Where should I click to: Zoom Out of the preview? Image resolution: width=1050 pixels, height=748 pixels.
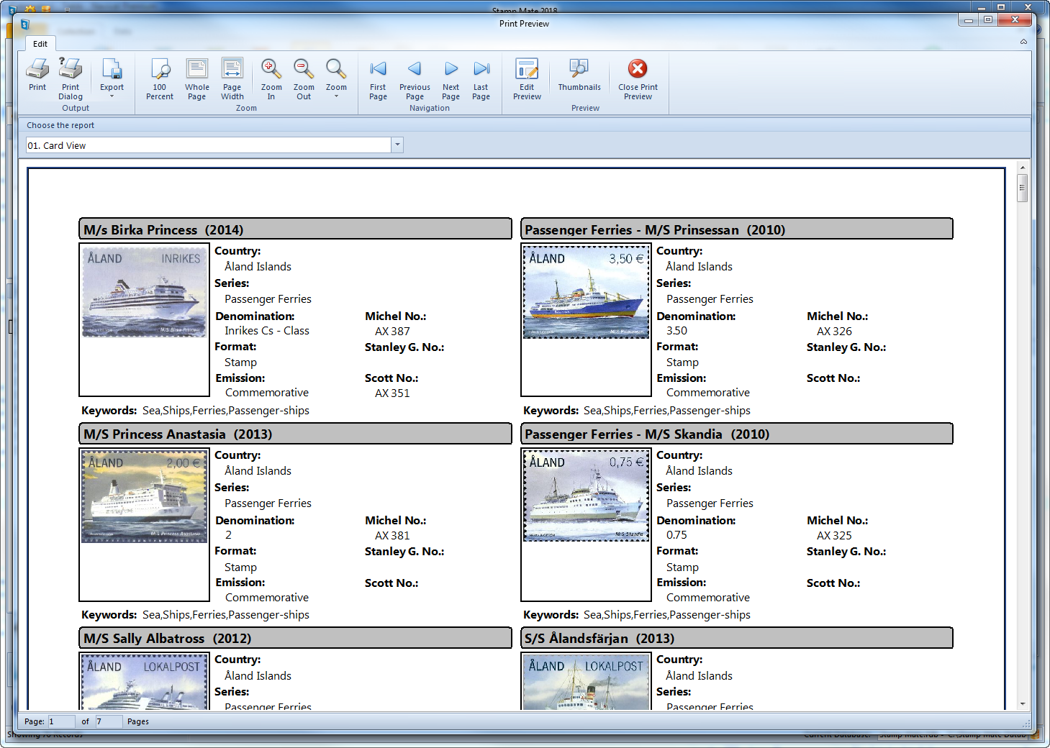[304, 78]
